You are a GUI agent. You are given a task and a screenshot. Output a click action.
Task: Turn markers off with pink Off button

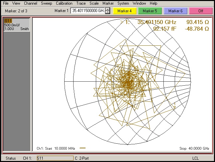[200, 11]
